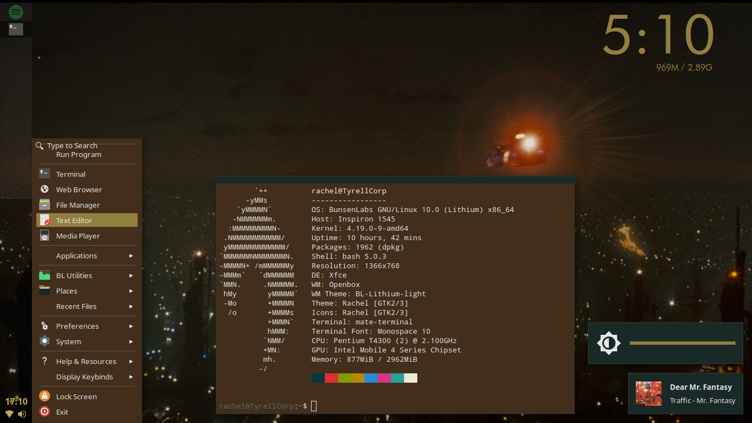Click the terminal icon in top panel

pyautogui.click(x=16, y=29)
